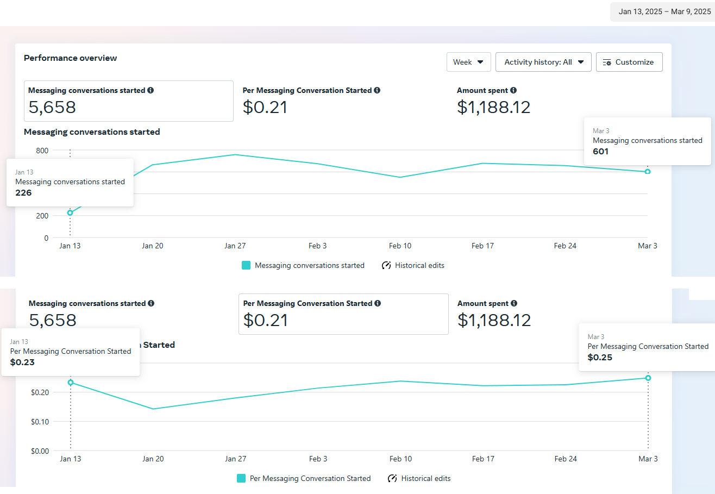Click Feb 17 x-axis label in conversations chart
Viewport: 715px width, 494px height.
(x=482, y=246)
